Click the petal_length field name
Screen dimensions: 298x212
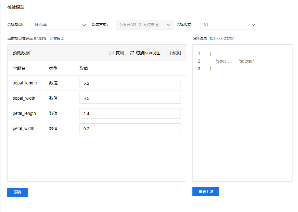coord(24,114)
